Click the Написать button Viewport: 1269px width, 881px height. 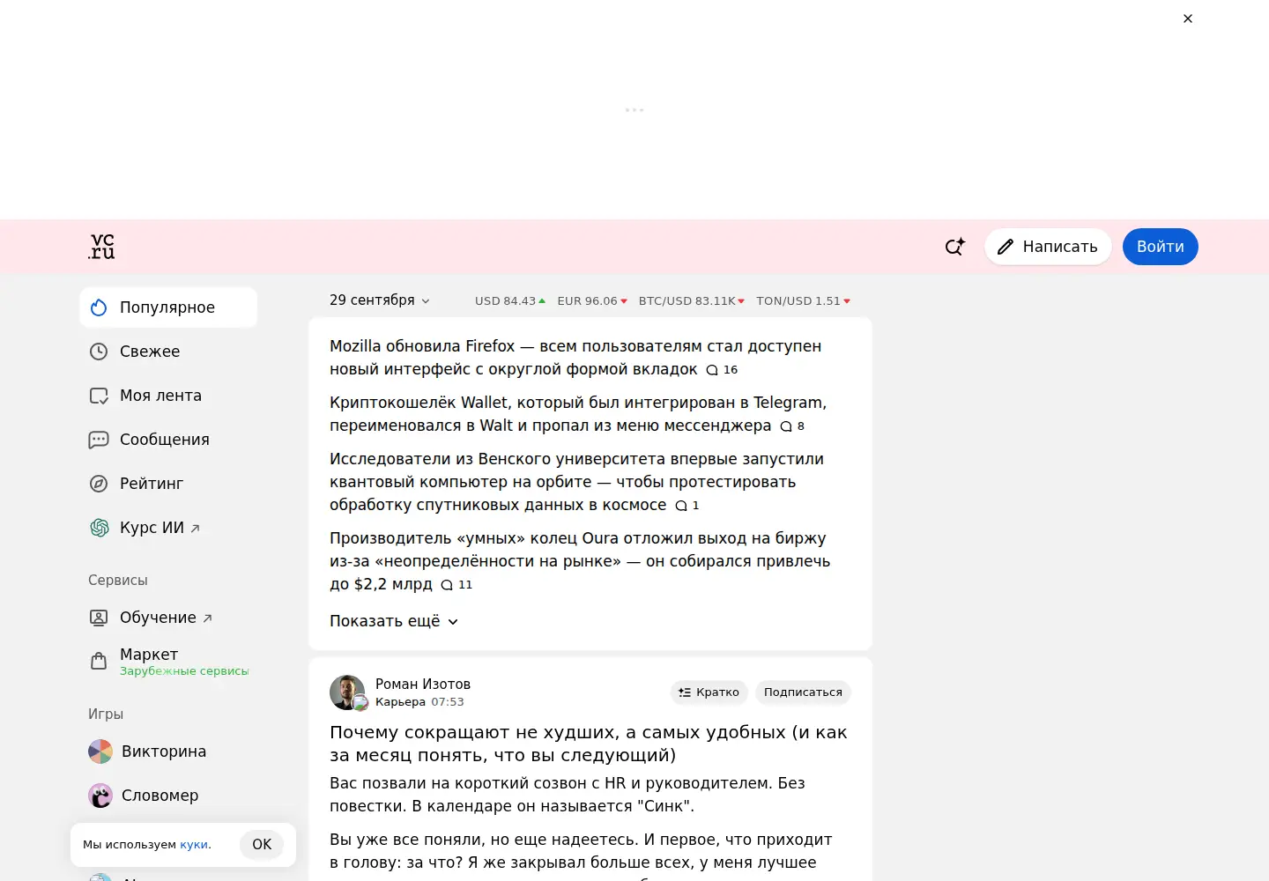coord(1048,247)
